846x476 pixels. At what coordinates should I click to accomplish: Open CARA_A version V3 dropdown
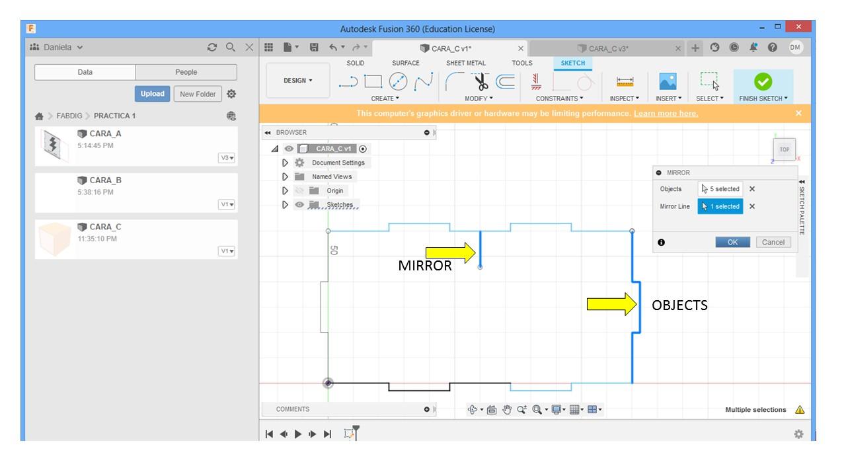click(x=227, y=158)
